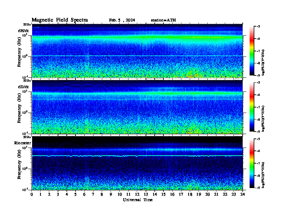Screen dimensions: 289x223
Task: Click the "Magnetic Field Spectra" plot title
Action: click(x=60, y=20)
